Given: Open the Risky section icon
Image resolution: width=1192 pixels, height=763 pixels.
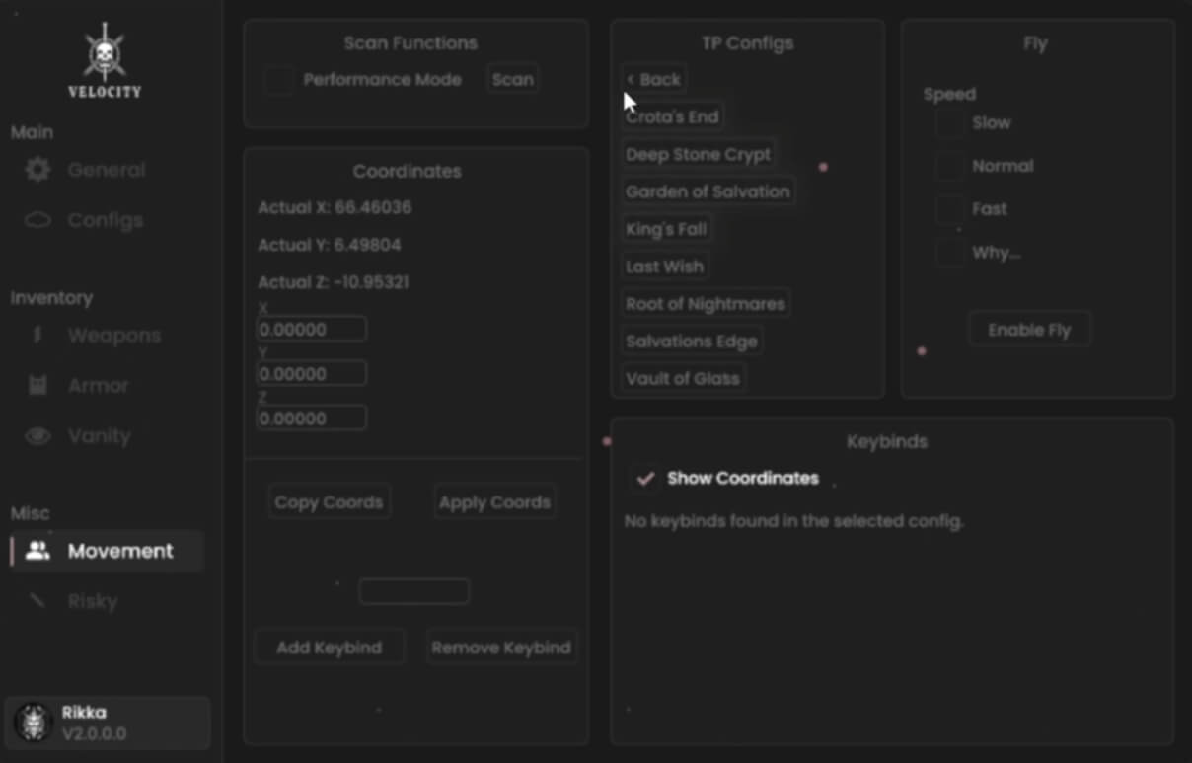Looking at the screenshot, I should 37,601.
